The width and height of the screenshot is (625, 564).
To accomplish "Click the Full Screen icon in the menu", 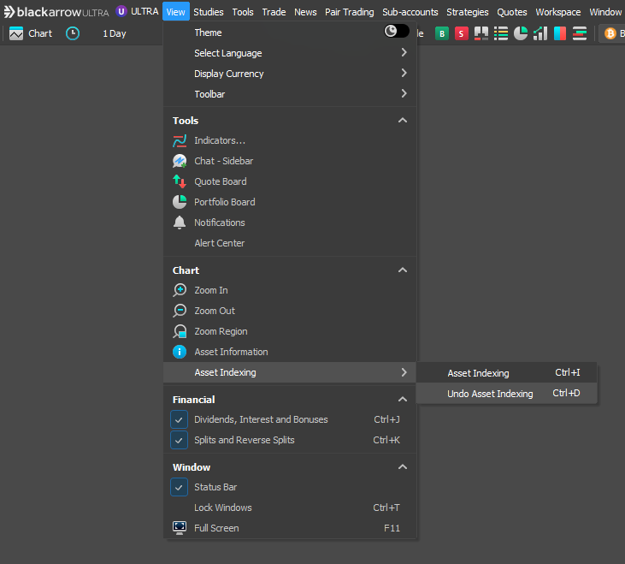I will 180,528.
